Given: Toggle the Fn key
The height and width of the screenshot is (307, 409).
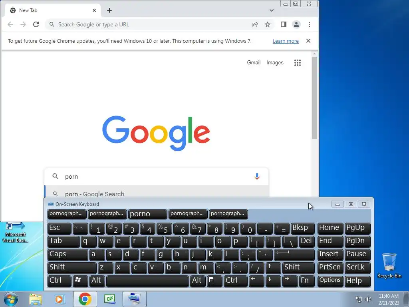Looking at the screenshot, I should (x=307, y=281).
